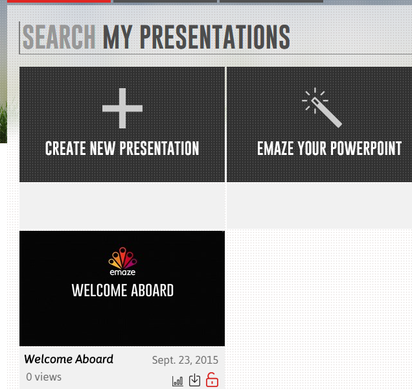Click the magic wand icon
The height and width of the screenshot is (389, 412).
322,108
